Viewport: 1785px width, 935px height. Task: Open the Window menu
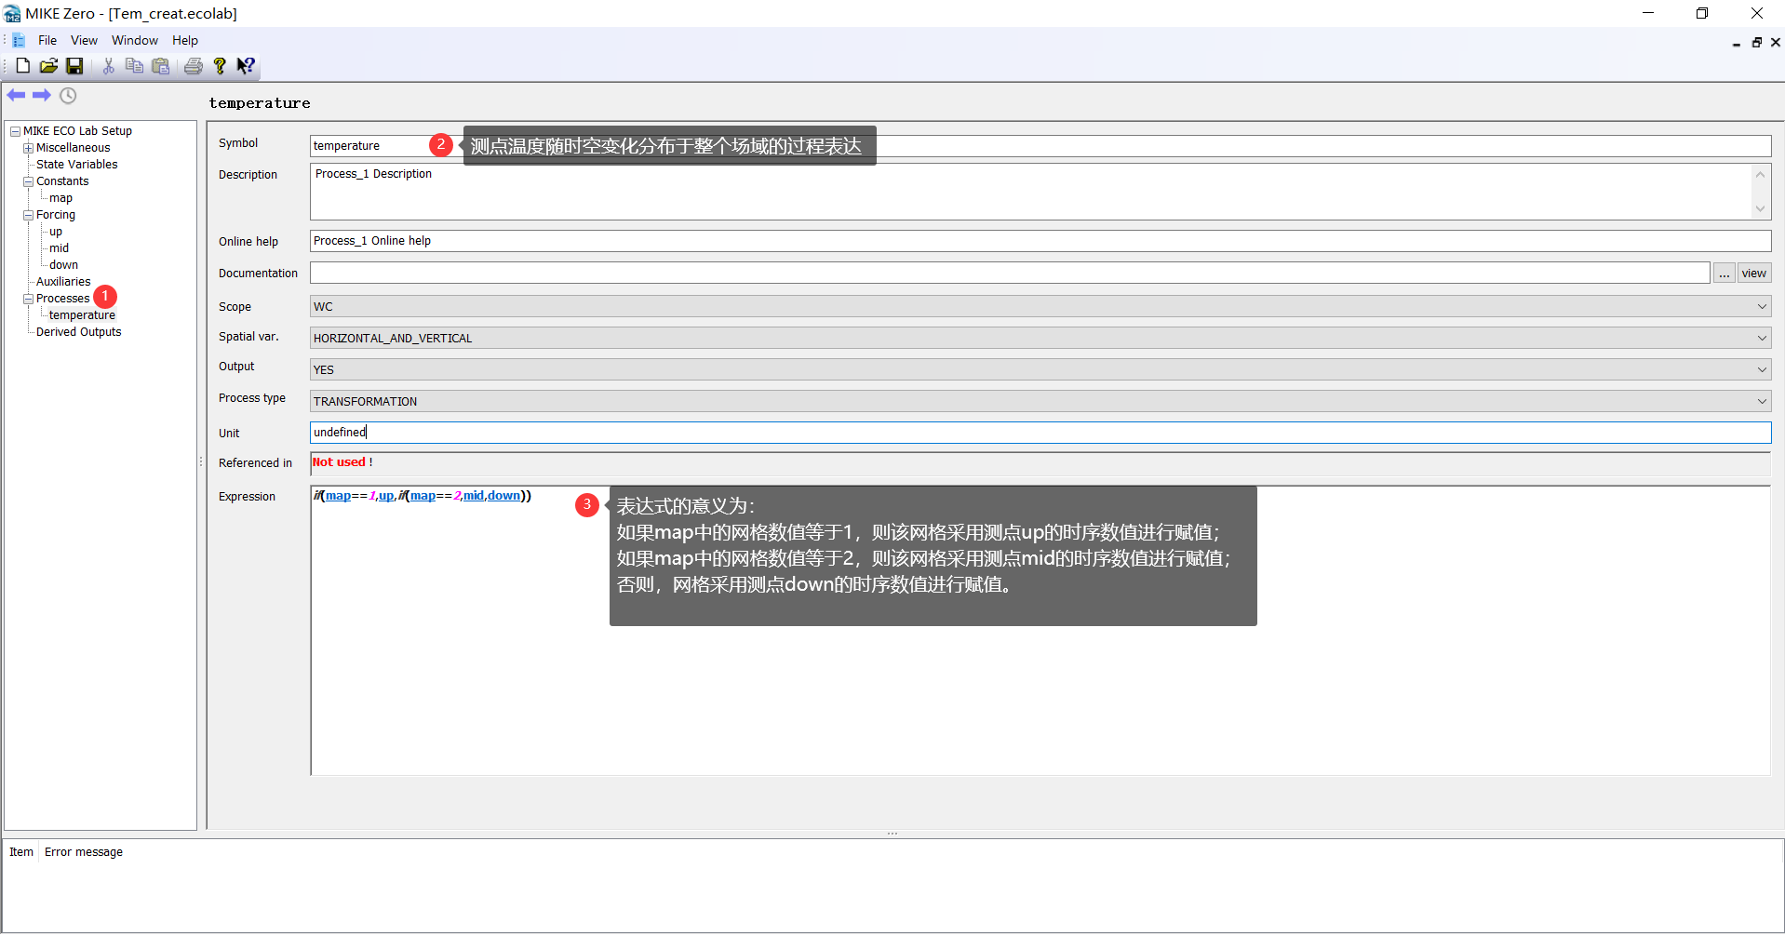[134, 40]
